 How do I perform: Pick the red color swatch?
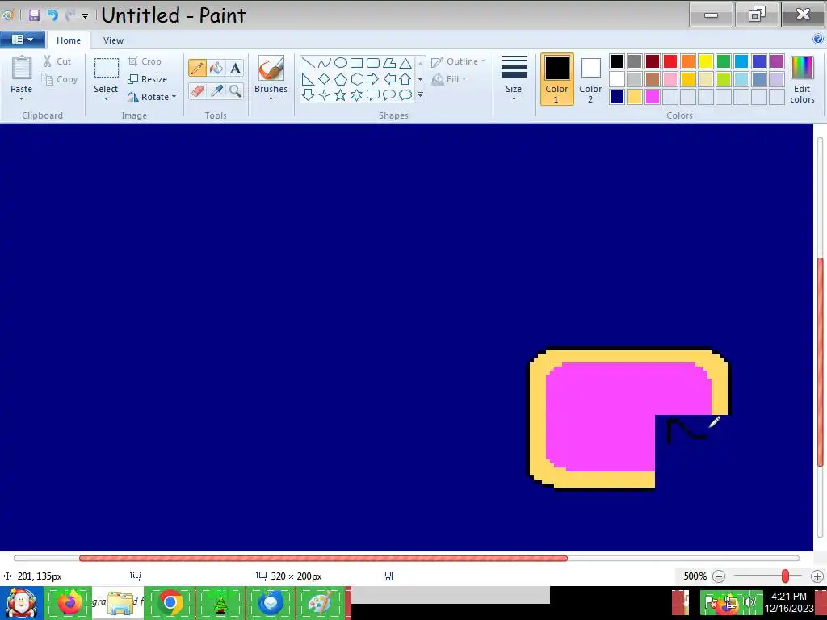670,61
